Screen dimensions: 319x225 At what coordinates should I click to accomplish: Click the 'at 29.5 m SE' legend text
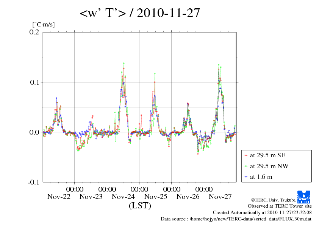coord(268,155)
